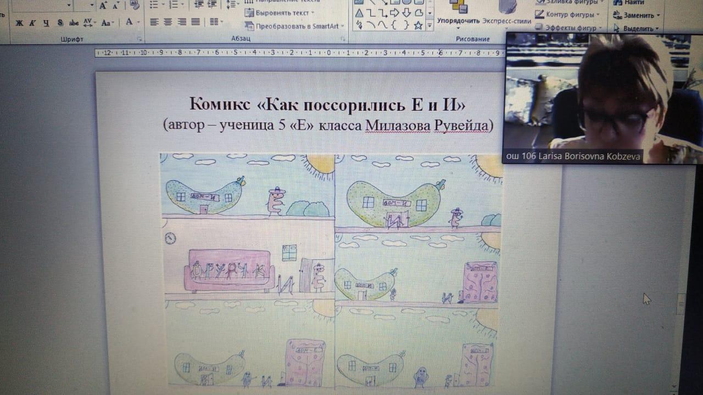Toggle italic formatting (К)
Image resolution: width=703 pixels, height=395 pixels.
click(x=32, y=23)
